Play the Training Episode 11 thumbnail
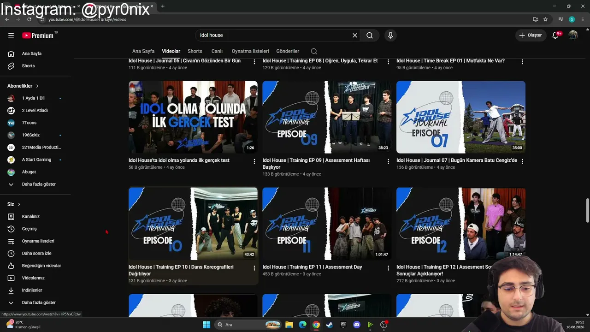The width and height of the screenshot is (590, 332). [327, 224]
